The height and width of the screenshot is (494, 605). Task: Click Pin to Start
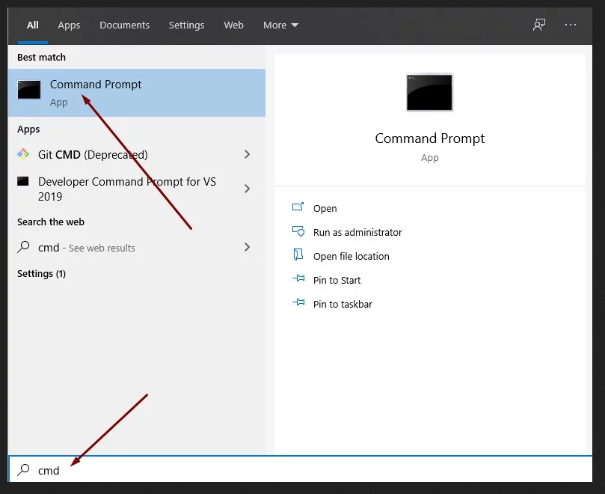(x=337, y=280)
